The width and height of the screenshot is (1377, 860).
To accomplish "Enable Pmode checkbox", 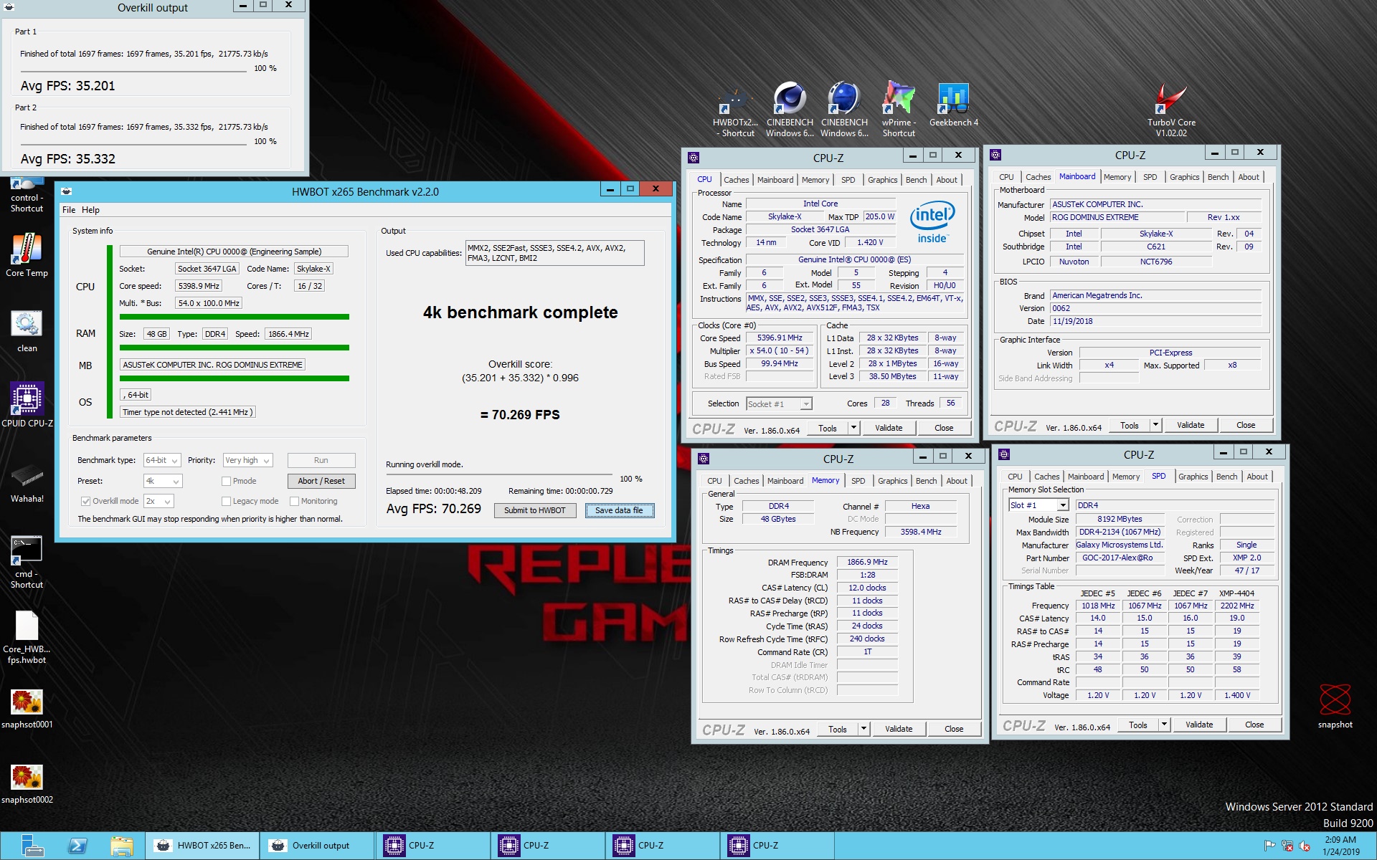I will coord(226,481).
